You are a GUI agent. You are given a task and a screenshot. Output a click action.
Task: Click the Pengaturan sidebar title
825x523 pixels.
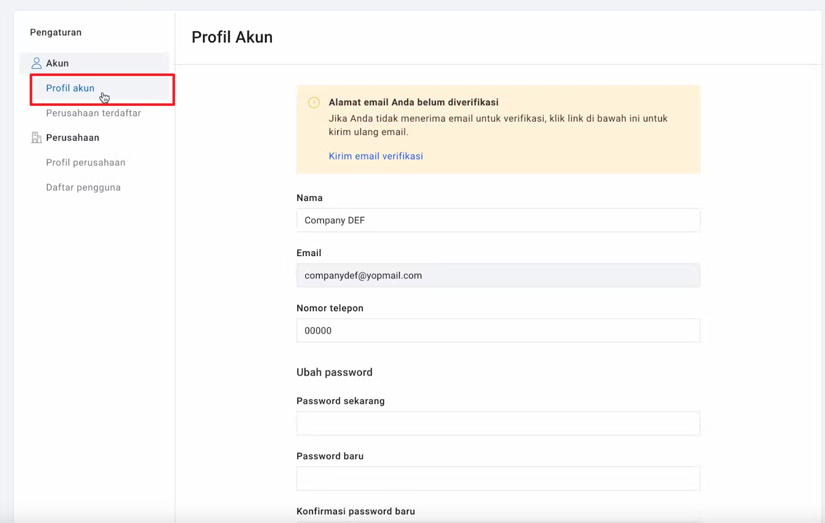coord(56,32)
